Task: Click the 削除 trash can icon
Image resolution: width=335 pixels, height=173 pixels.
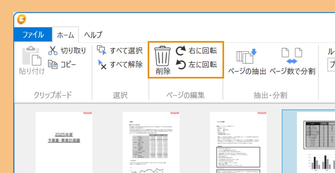Action: tap(162, 56)
